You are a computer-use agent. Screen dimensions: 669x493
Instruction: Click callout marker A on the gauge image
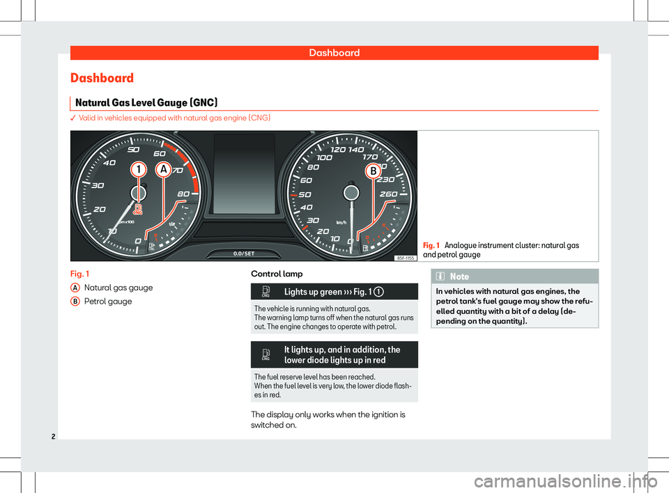click(x=164, y=169)
